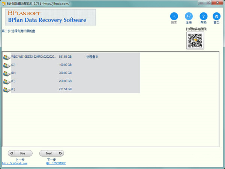
Task: Go to 首页 home icon
Action: coord(216,16)
